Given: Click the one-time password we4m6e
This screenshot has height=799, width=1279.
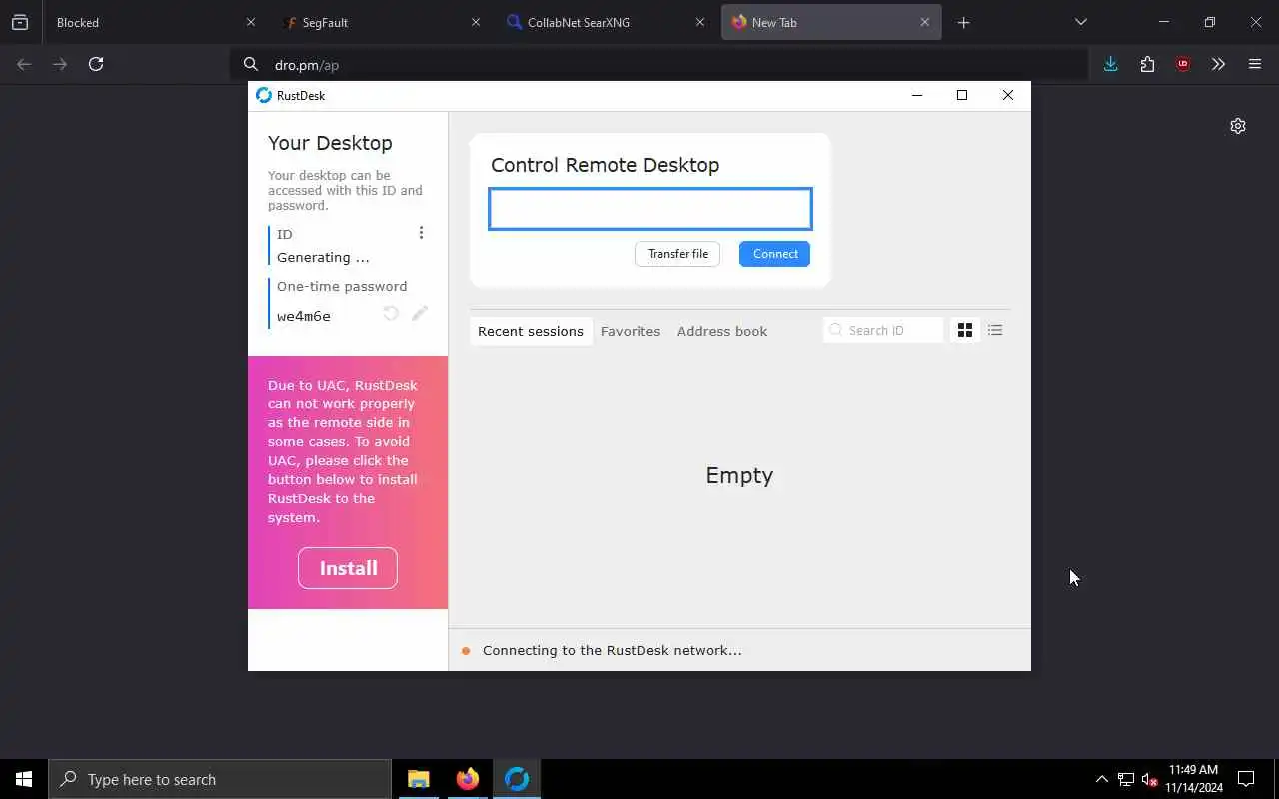Looking at the screenshot, I should point(304,316).
